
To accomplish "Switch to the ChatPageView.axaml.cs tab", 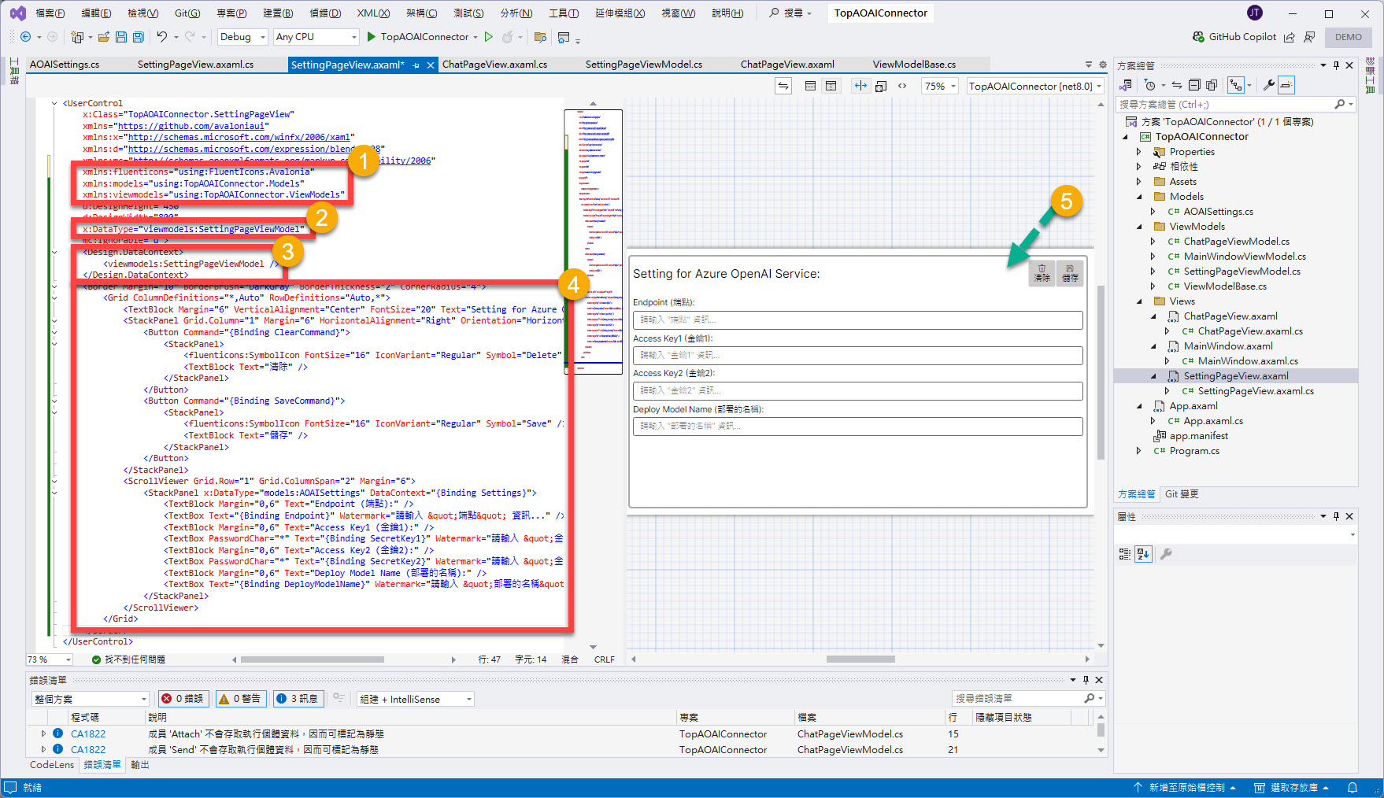I will 494,65.
